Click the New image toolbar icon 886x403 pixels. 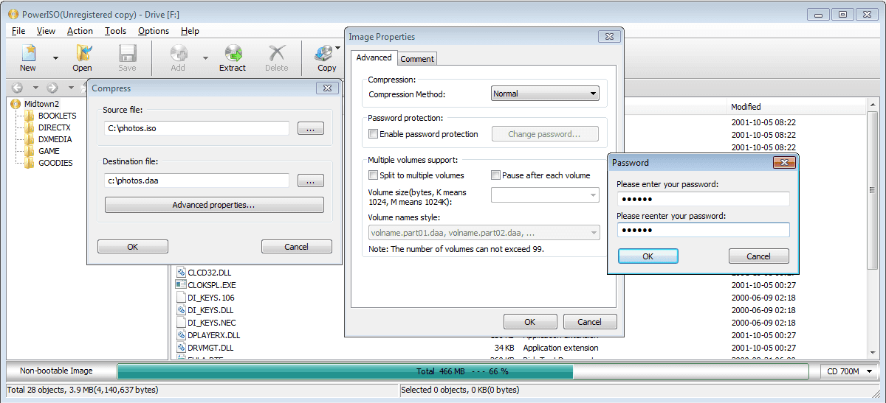[x=28, y=53]
